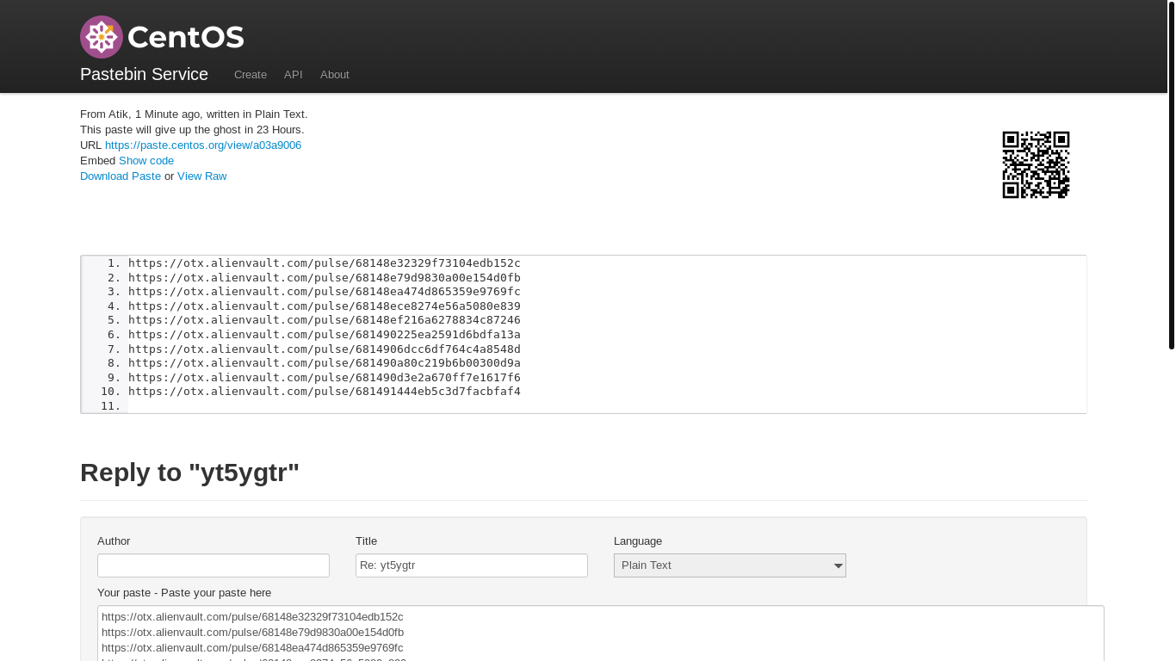Open the Plain Text language dropdown
The width and height of the screenshot is (1176, 661).
click(x=730, y=565)
